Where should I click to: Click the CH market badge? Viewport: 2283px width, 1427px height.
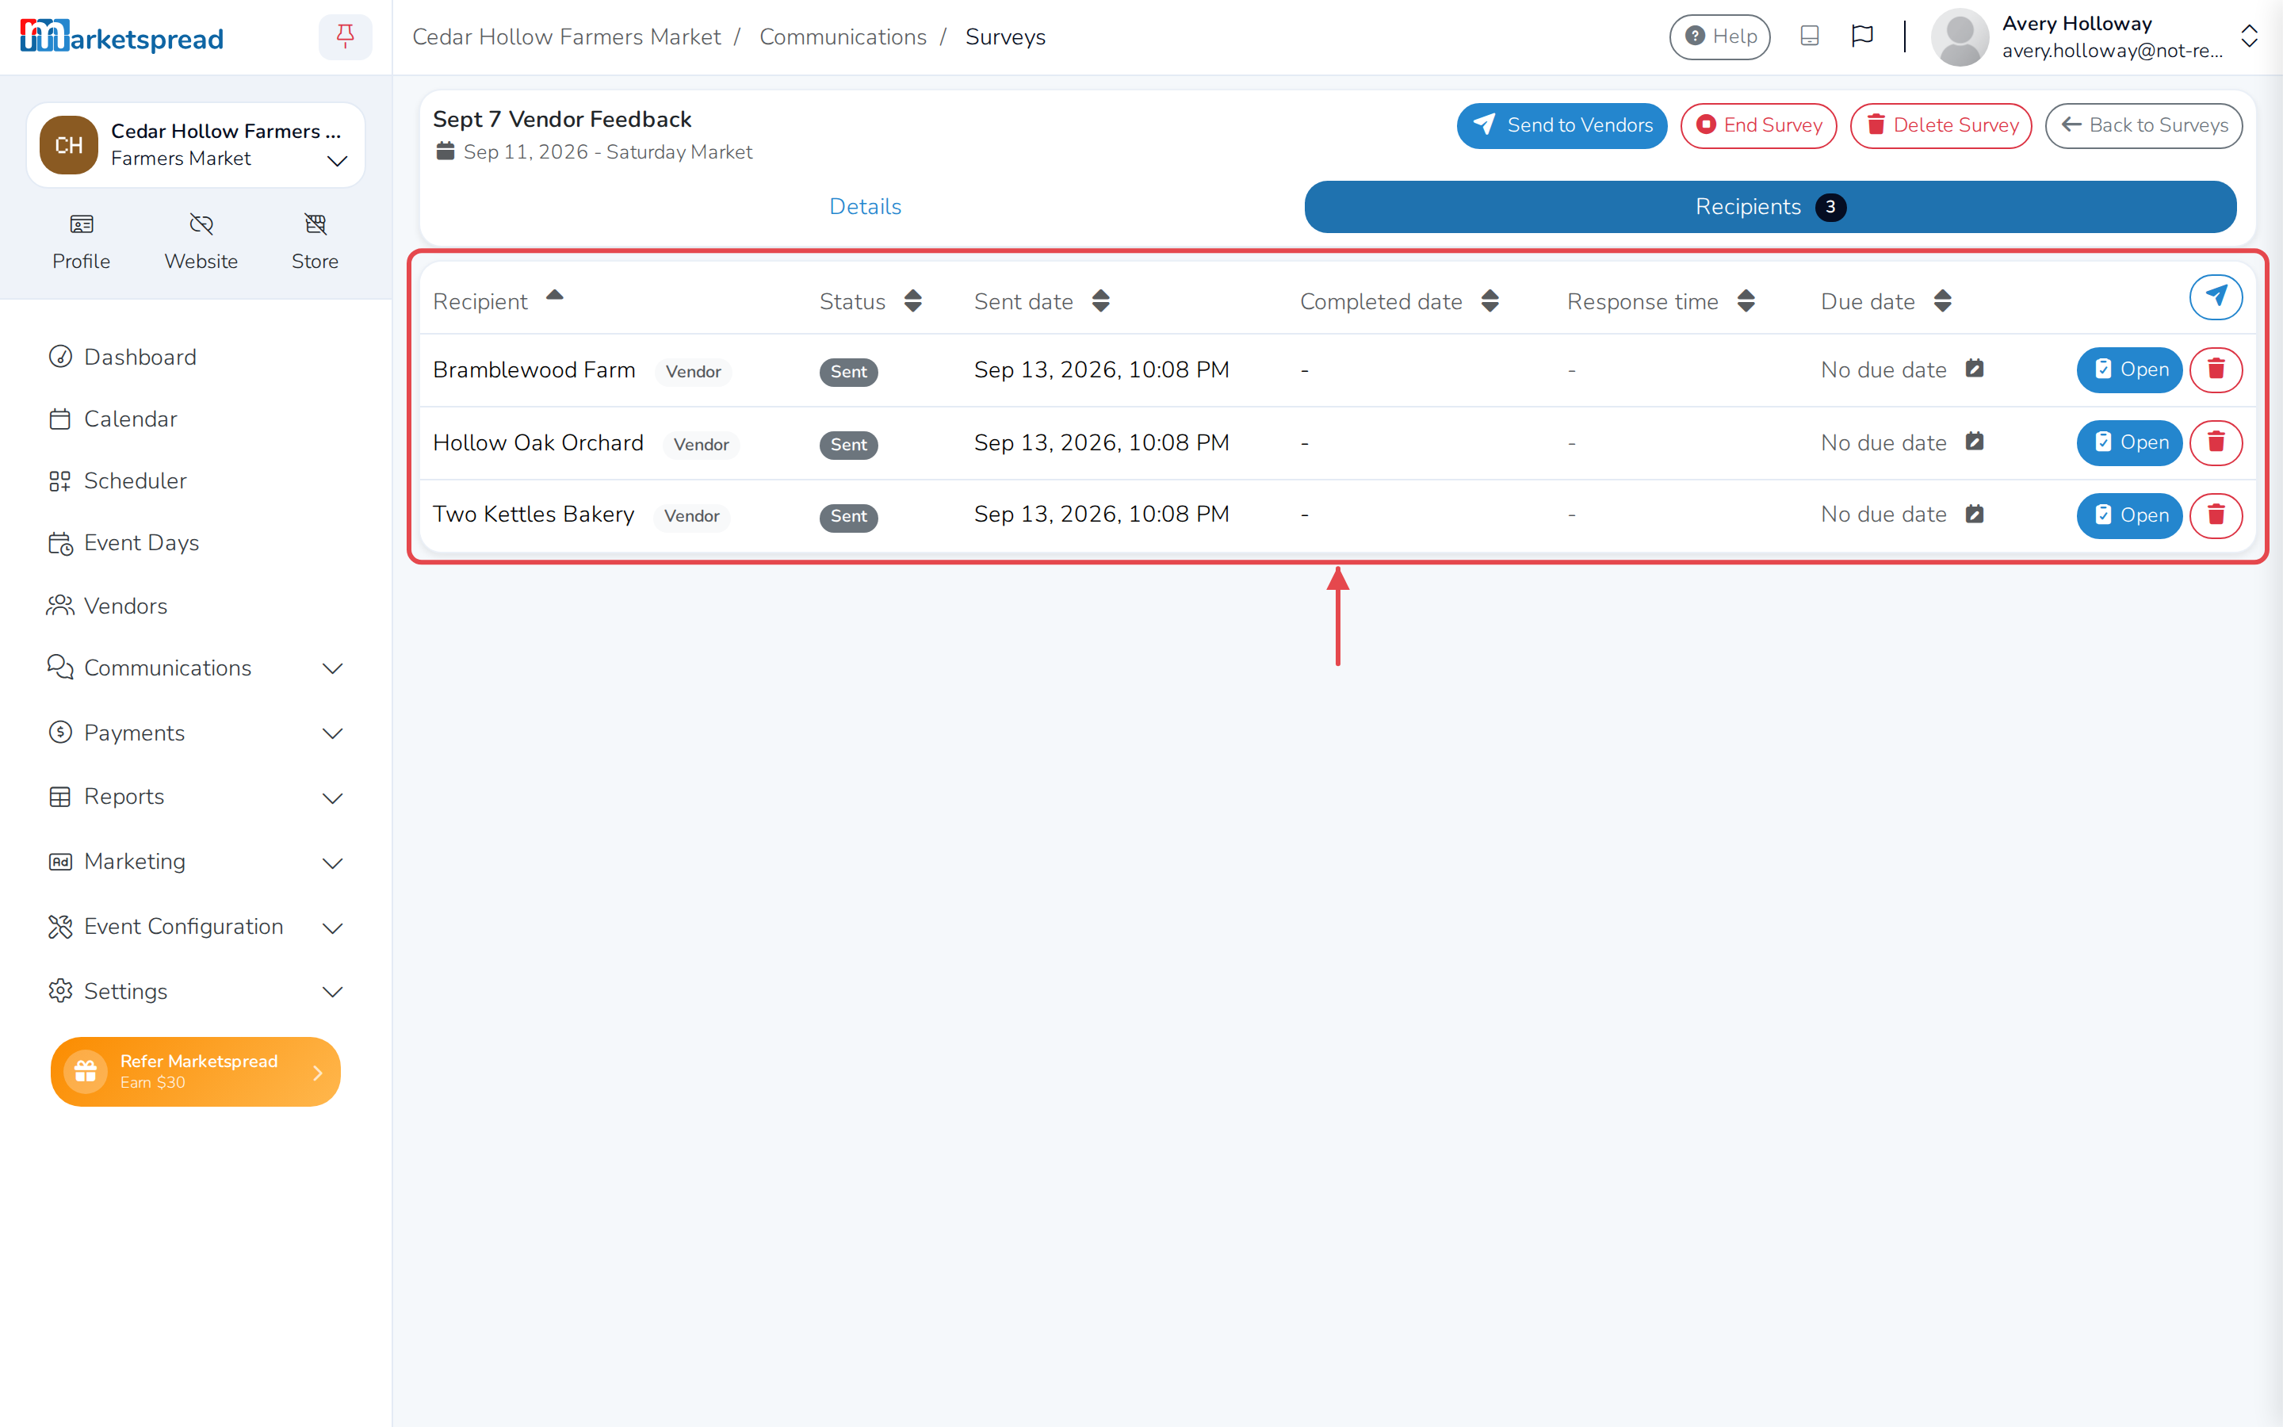[x=68, y=145]
